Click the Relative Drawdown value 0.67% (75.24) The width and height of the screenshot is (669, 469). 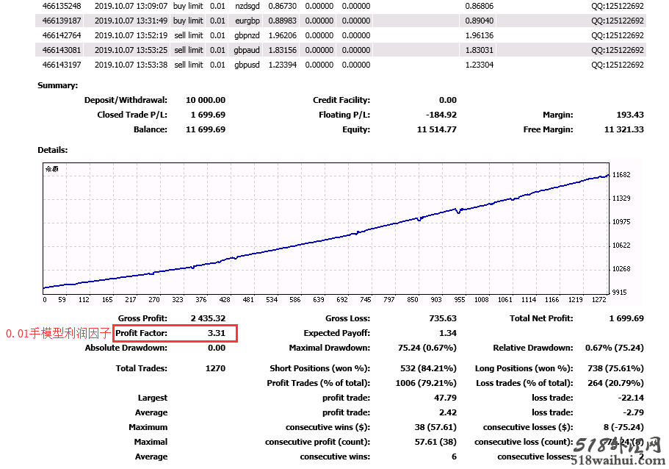click(x=615, y=348)
